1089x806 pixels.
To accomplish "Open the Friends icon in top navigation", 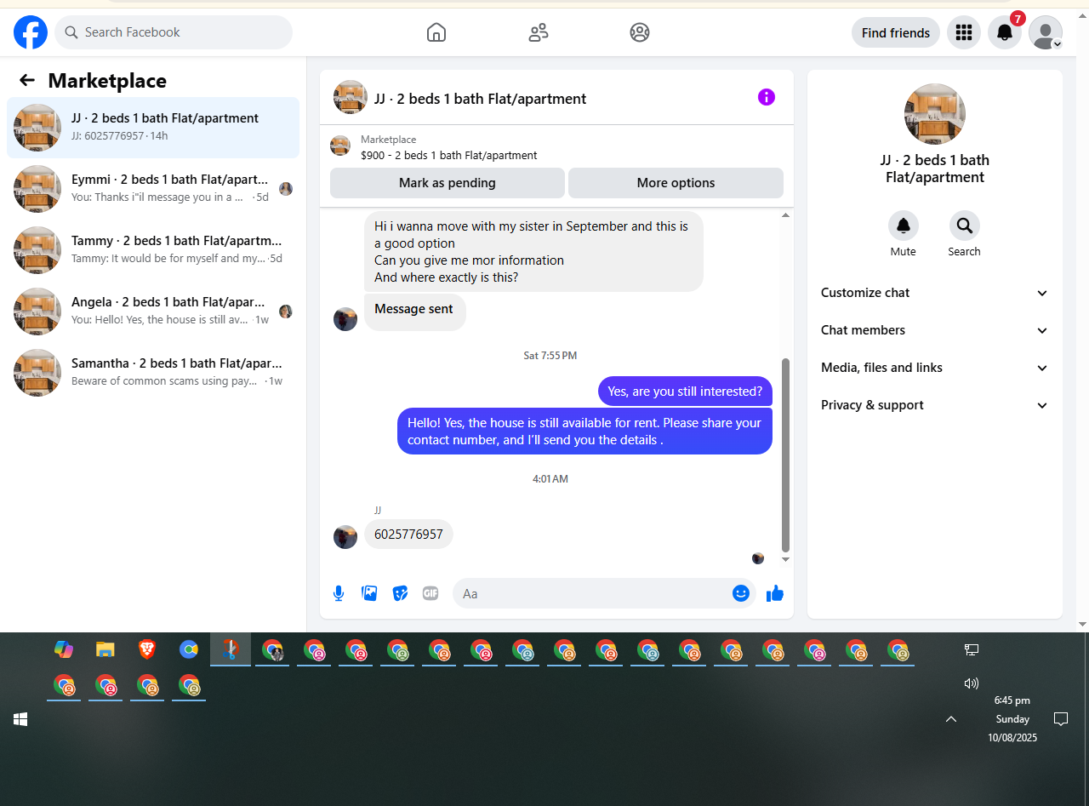I will click(539, 32).
